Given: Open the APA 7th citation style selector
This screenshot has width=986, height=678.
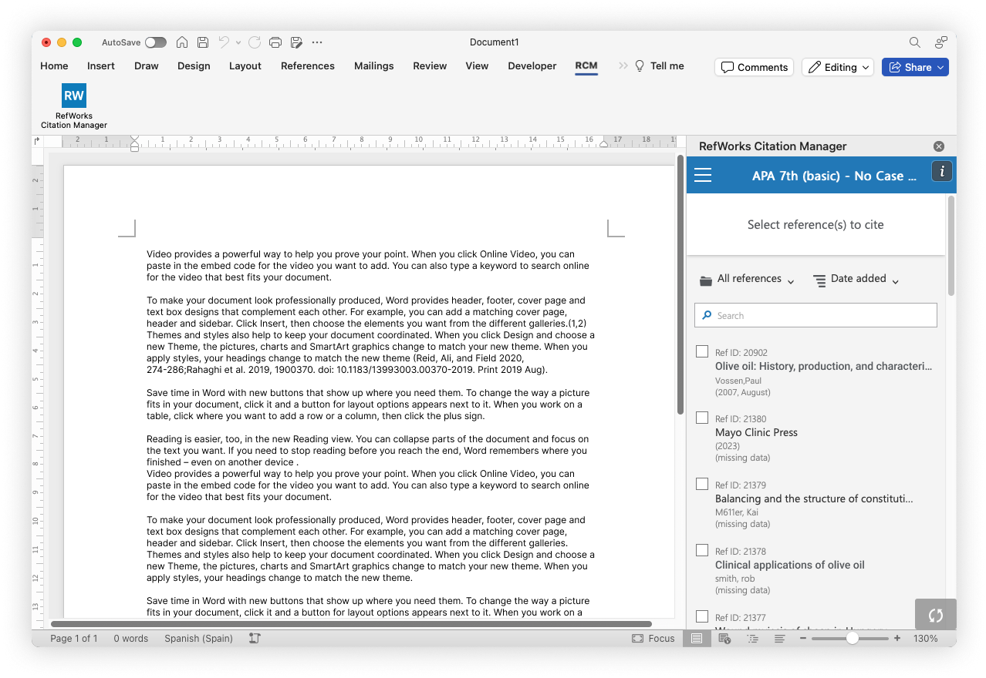Looking at the screenshot, I should click(x=834, y=176).
